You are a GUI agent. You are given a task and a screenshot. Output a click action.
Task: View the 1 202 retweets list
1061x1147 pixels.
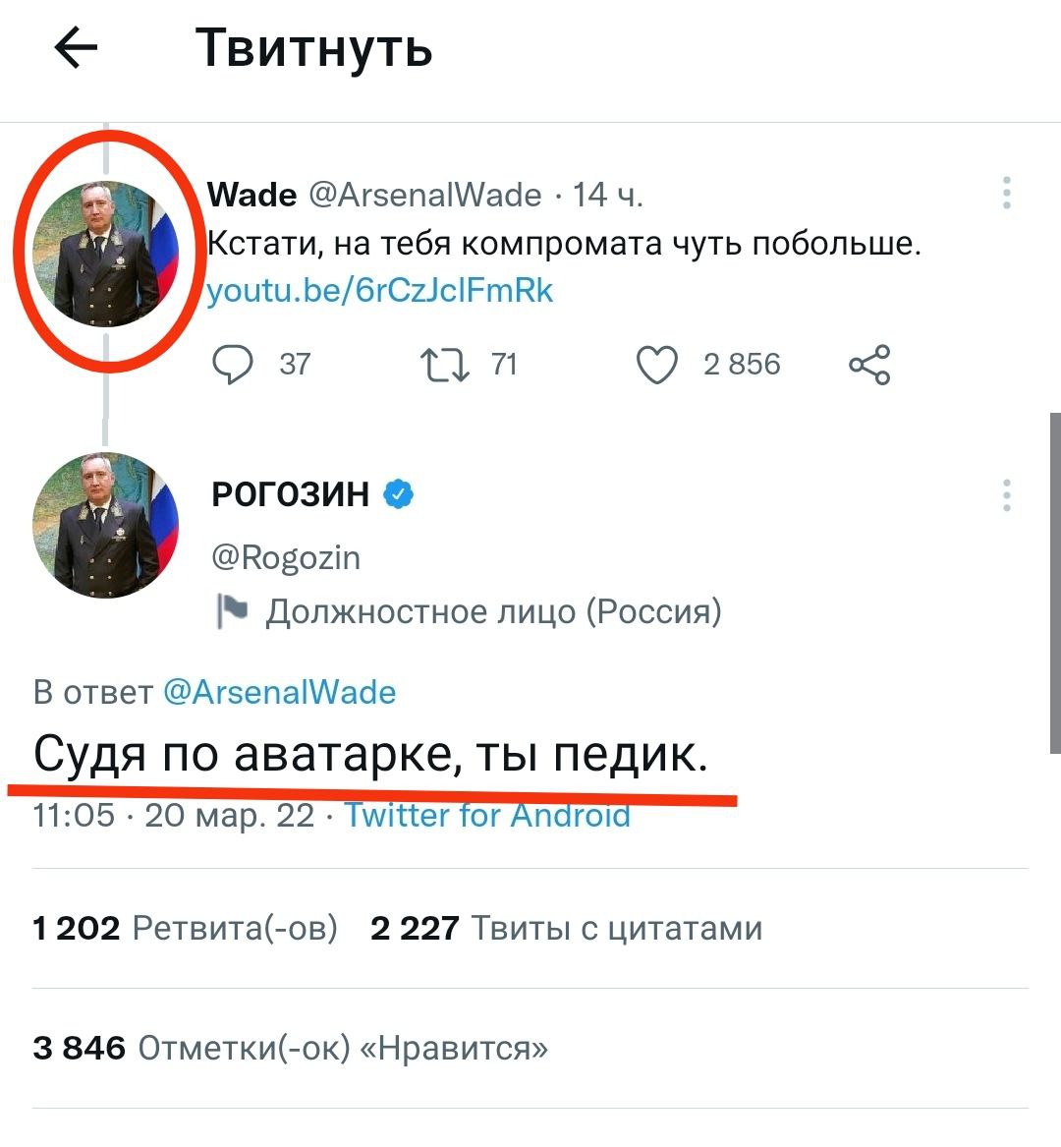[x=185, y=928]
